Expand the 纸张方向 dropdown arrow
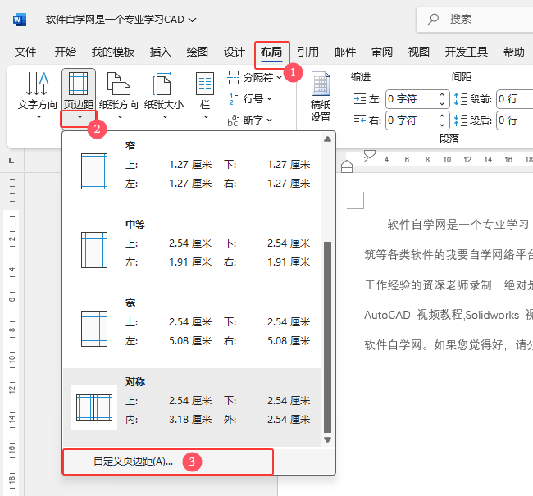 (120, 117)
